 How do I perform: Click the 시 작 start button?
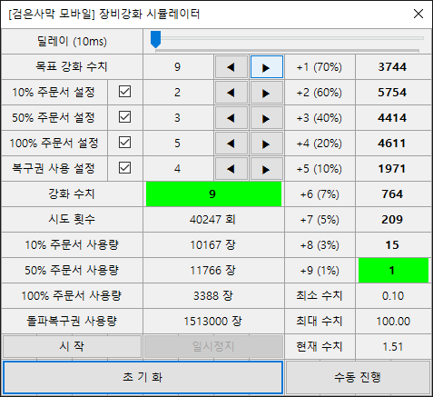click(72, 346)
